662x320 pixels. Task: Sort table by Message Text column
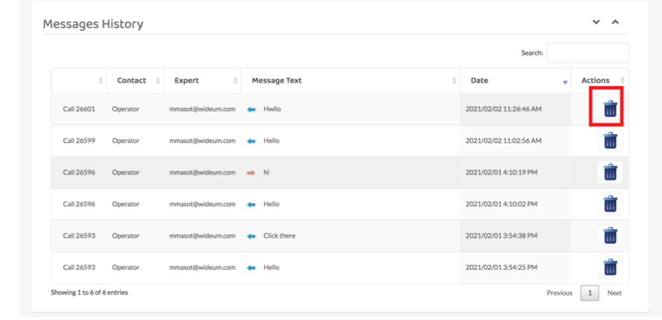[277, 81]
